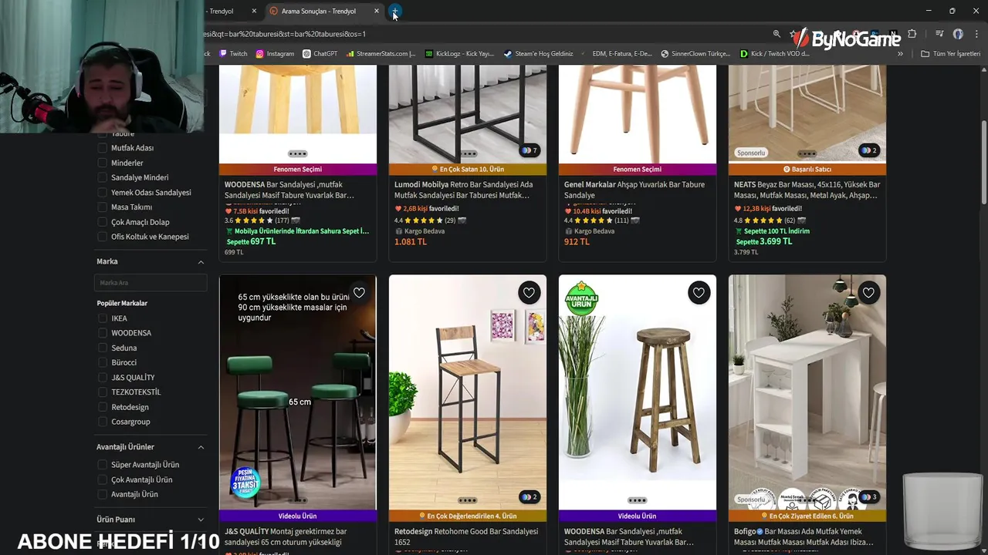This screenshot has width=988, height=555.
Task: Open the Chrome profile avatar
Action: 958,34
